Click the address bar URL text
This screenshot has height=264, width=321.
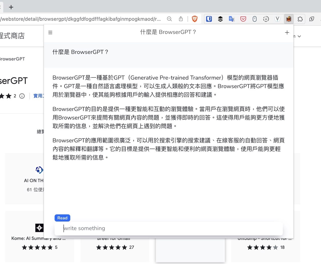80,19
